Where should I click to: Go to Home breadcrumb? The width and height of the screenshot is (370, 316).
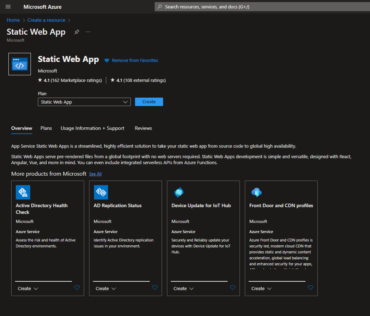(13, 20)
